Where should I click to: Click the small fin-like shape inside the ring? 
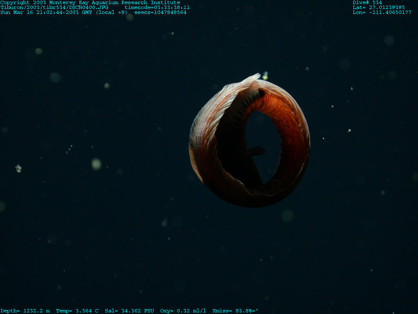255,151
